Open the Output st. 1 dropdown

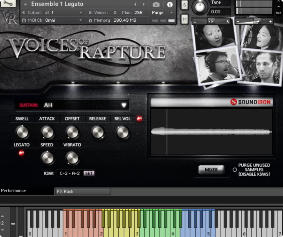tap(52, 13)
